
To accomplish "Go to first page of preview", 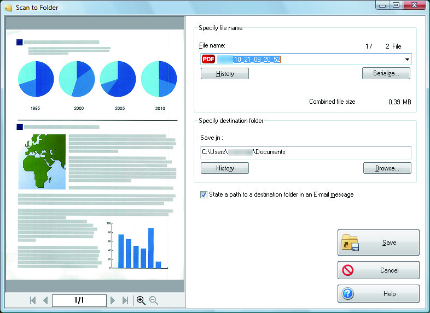I will coord(33,300).
